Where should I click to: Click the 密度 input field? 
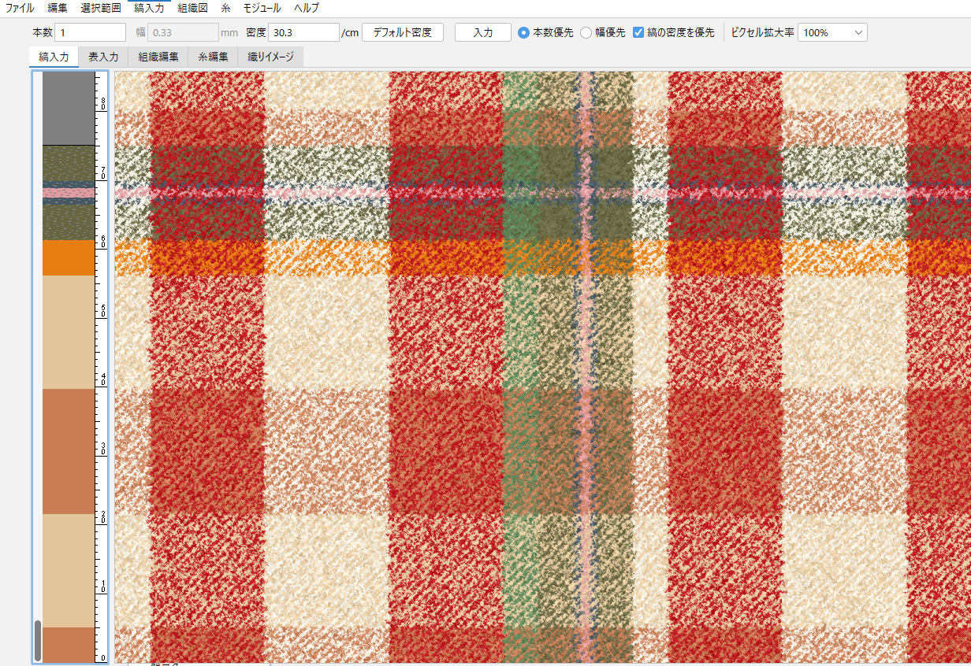(x=303, y=32)
